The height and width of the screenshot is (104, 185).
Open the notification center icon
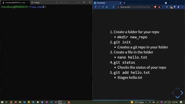181,102
